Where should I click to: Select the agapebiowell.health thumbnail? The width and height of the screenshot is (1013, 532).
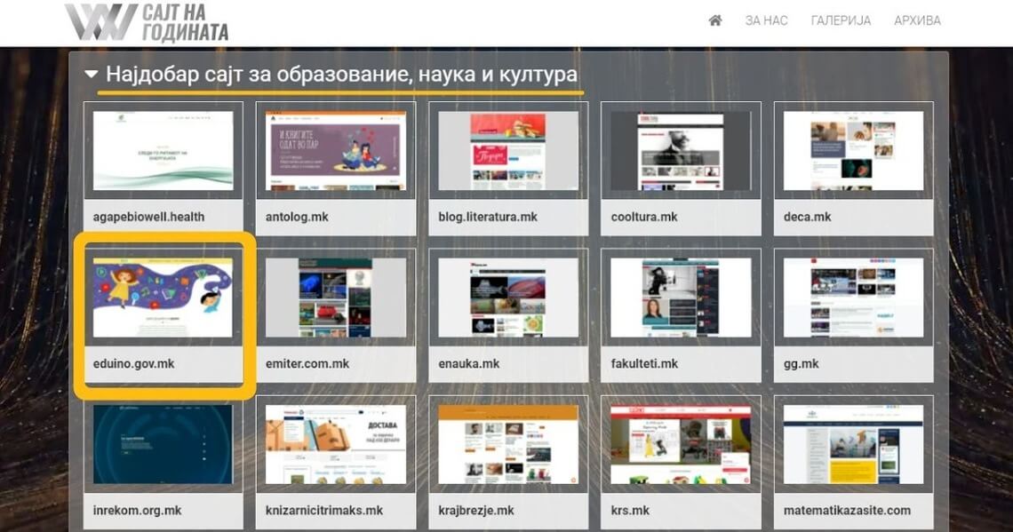click(x=164, y=150)
